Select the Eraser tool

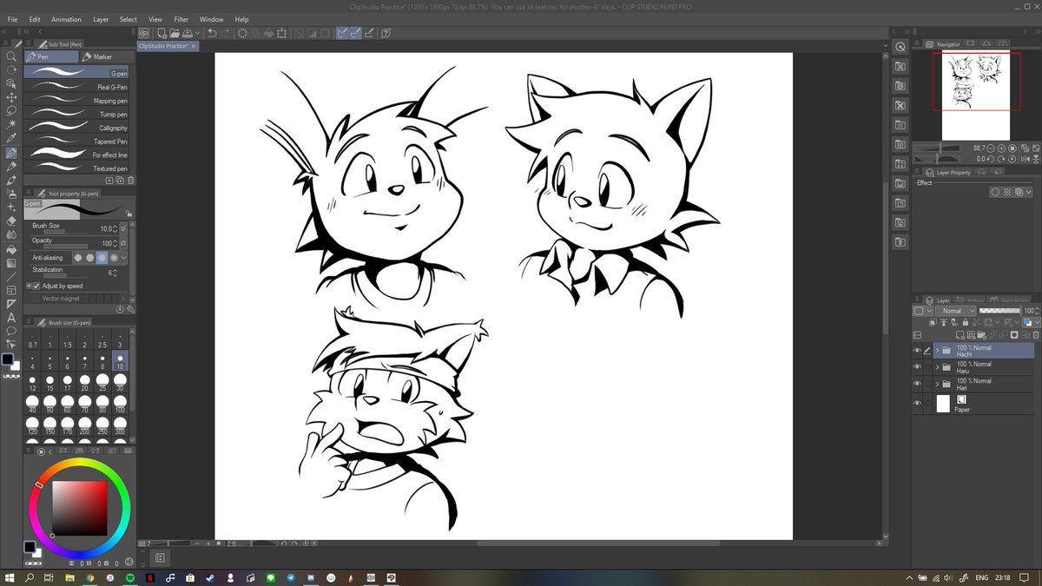click(11, 221)
